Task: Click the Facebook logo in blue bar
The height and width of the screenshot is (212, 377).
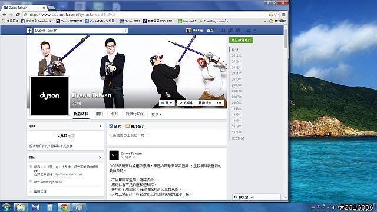Action: coord(29,30)
